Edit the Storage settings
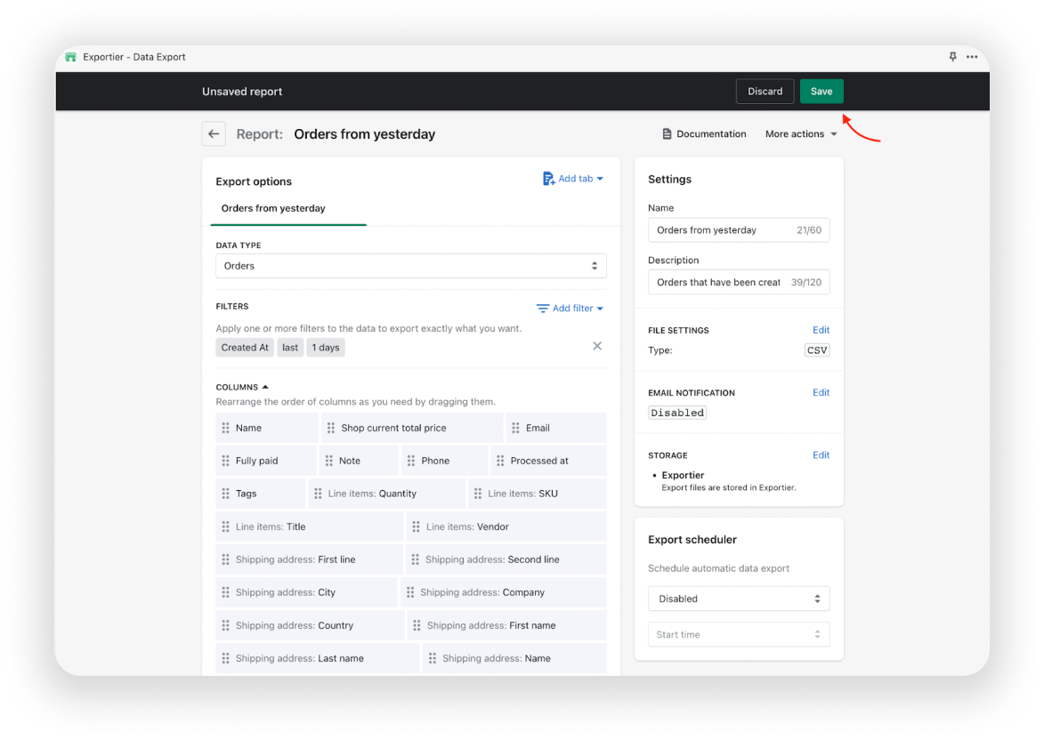This screenshot has width=1044, height=739. click(x=821, y=455)
